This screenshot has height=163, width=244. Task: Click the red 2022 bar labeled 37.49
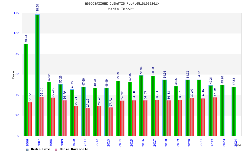pyautogui.click(x=215, y=117)
